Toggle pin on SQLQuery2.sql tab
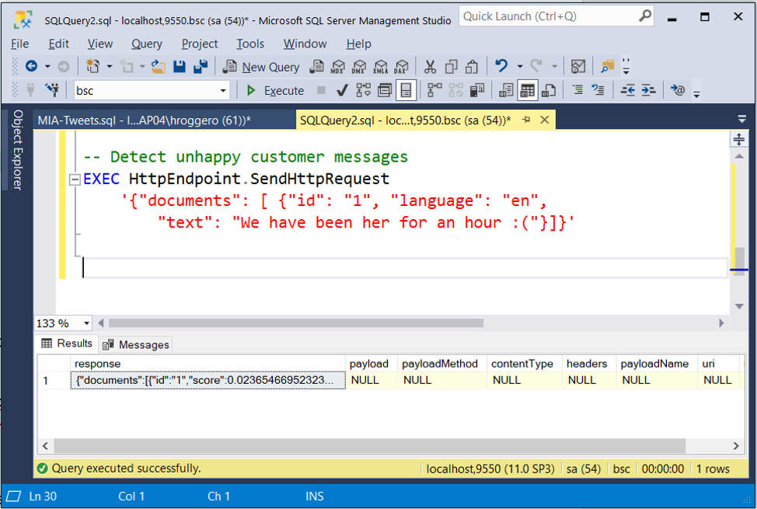The width and height of the screenshot is (757, 509). click(526, 120)
